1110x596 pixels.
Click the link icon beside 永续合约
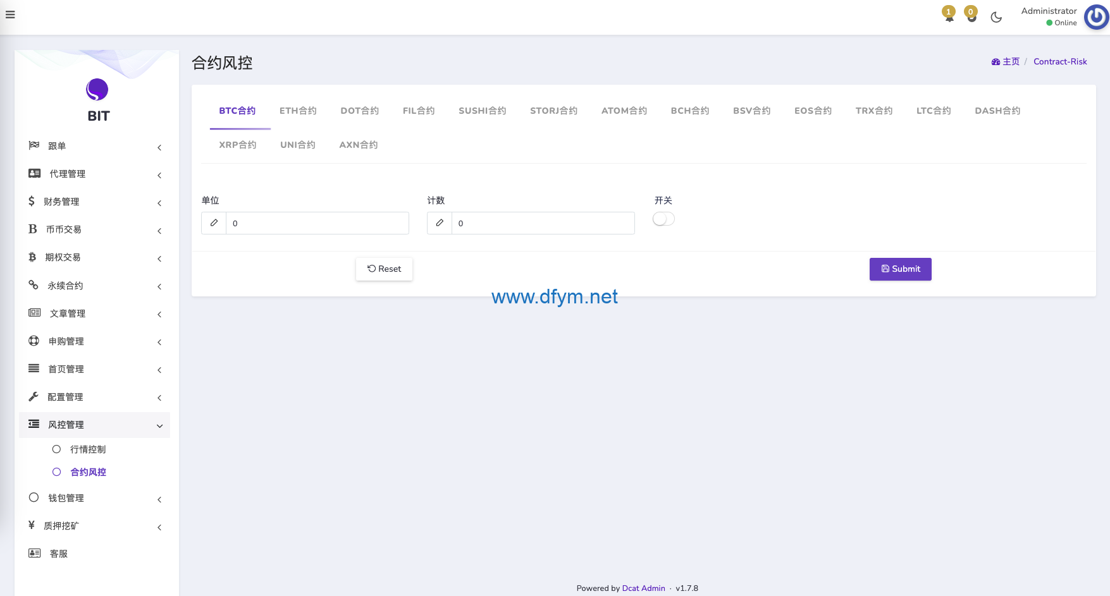34,285
